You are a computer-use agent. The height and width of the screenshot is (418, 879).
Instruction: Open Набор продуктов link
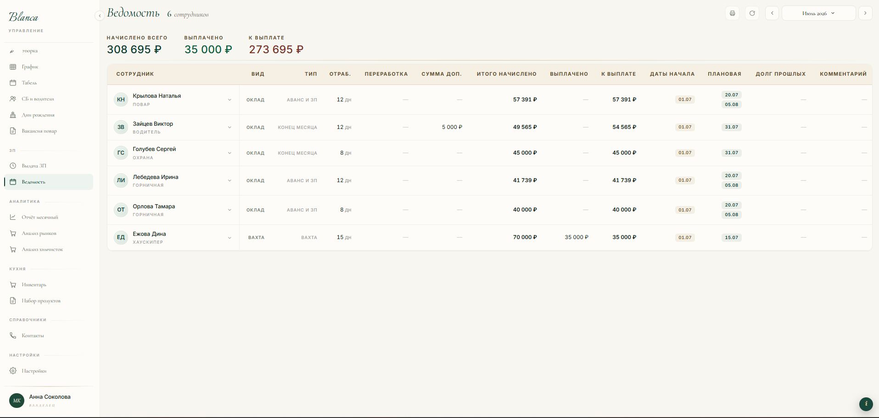[49, 301]
